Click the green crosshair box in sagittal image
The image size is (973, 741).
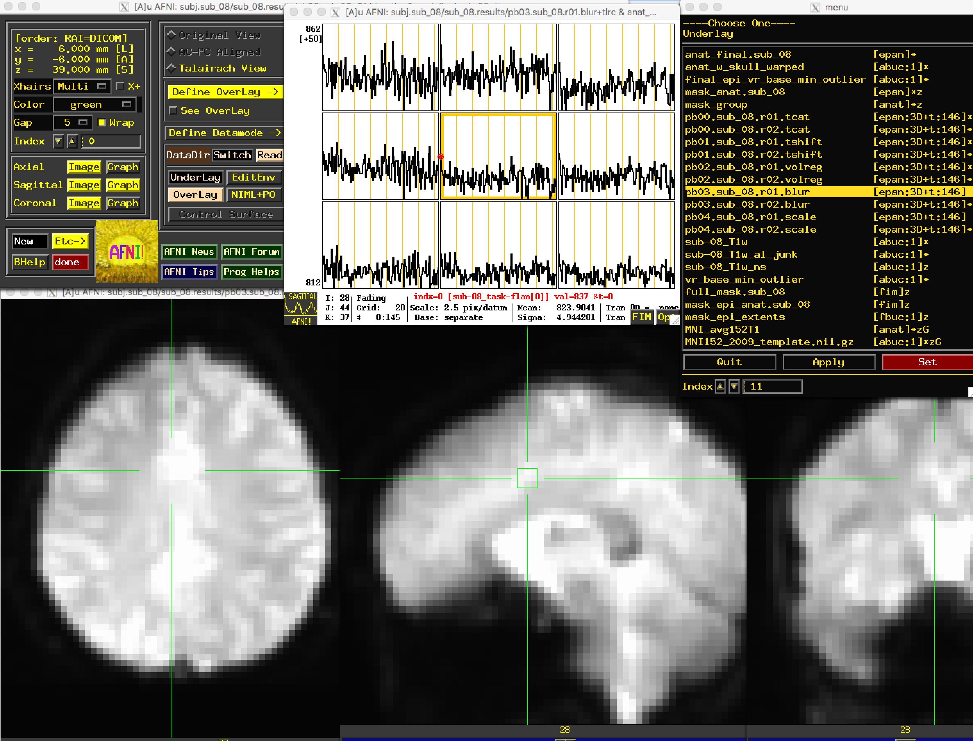[527, 478]
